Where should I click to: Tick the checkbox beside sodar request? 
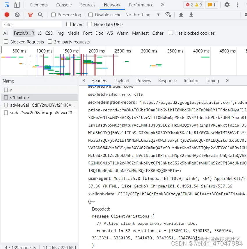coord(6,113)
